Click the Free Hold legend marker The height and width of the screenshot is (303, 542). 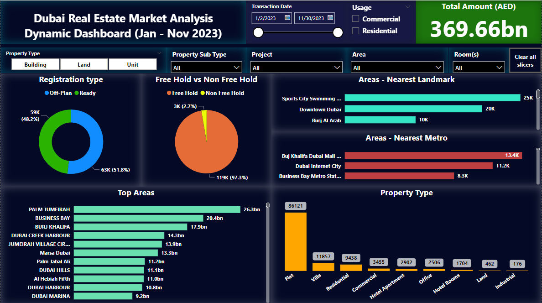pos(169,93)
